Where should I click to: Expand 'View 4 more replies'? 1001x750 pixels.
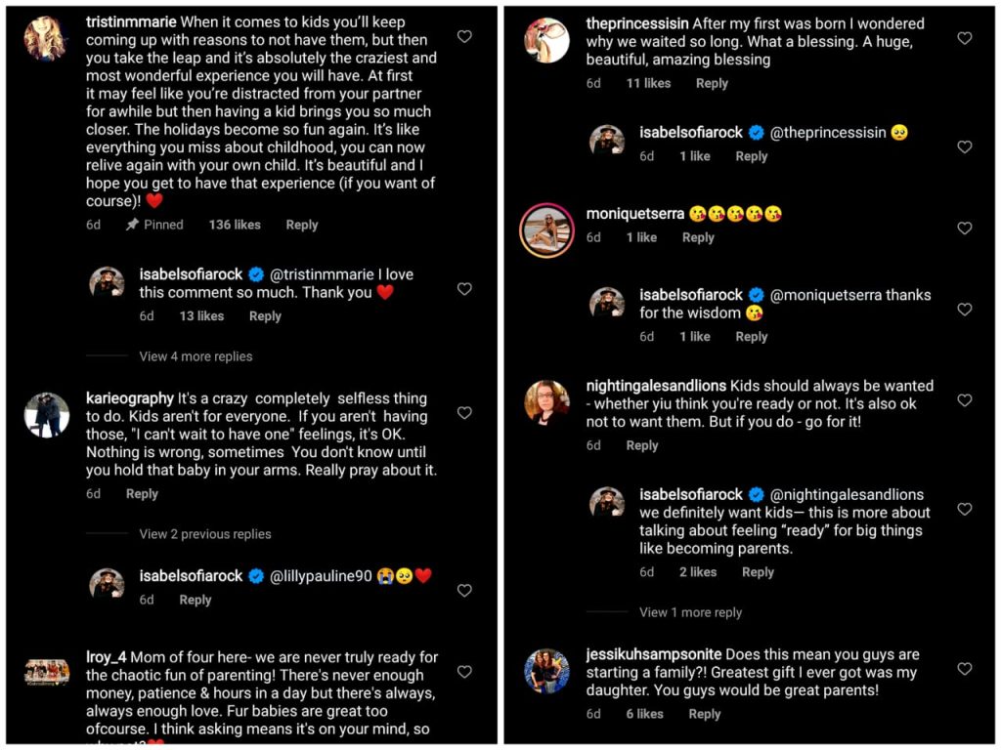click(196, 356)
